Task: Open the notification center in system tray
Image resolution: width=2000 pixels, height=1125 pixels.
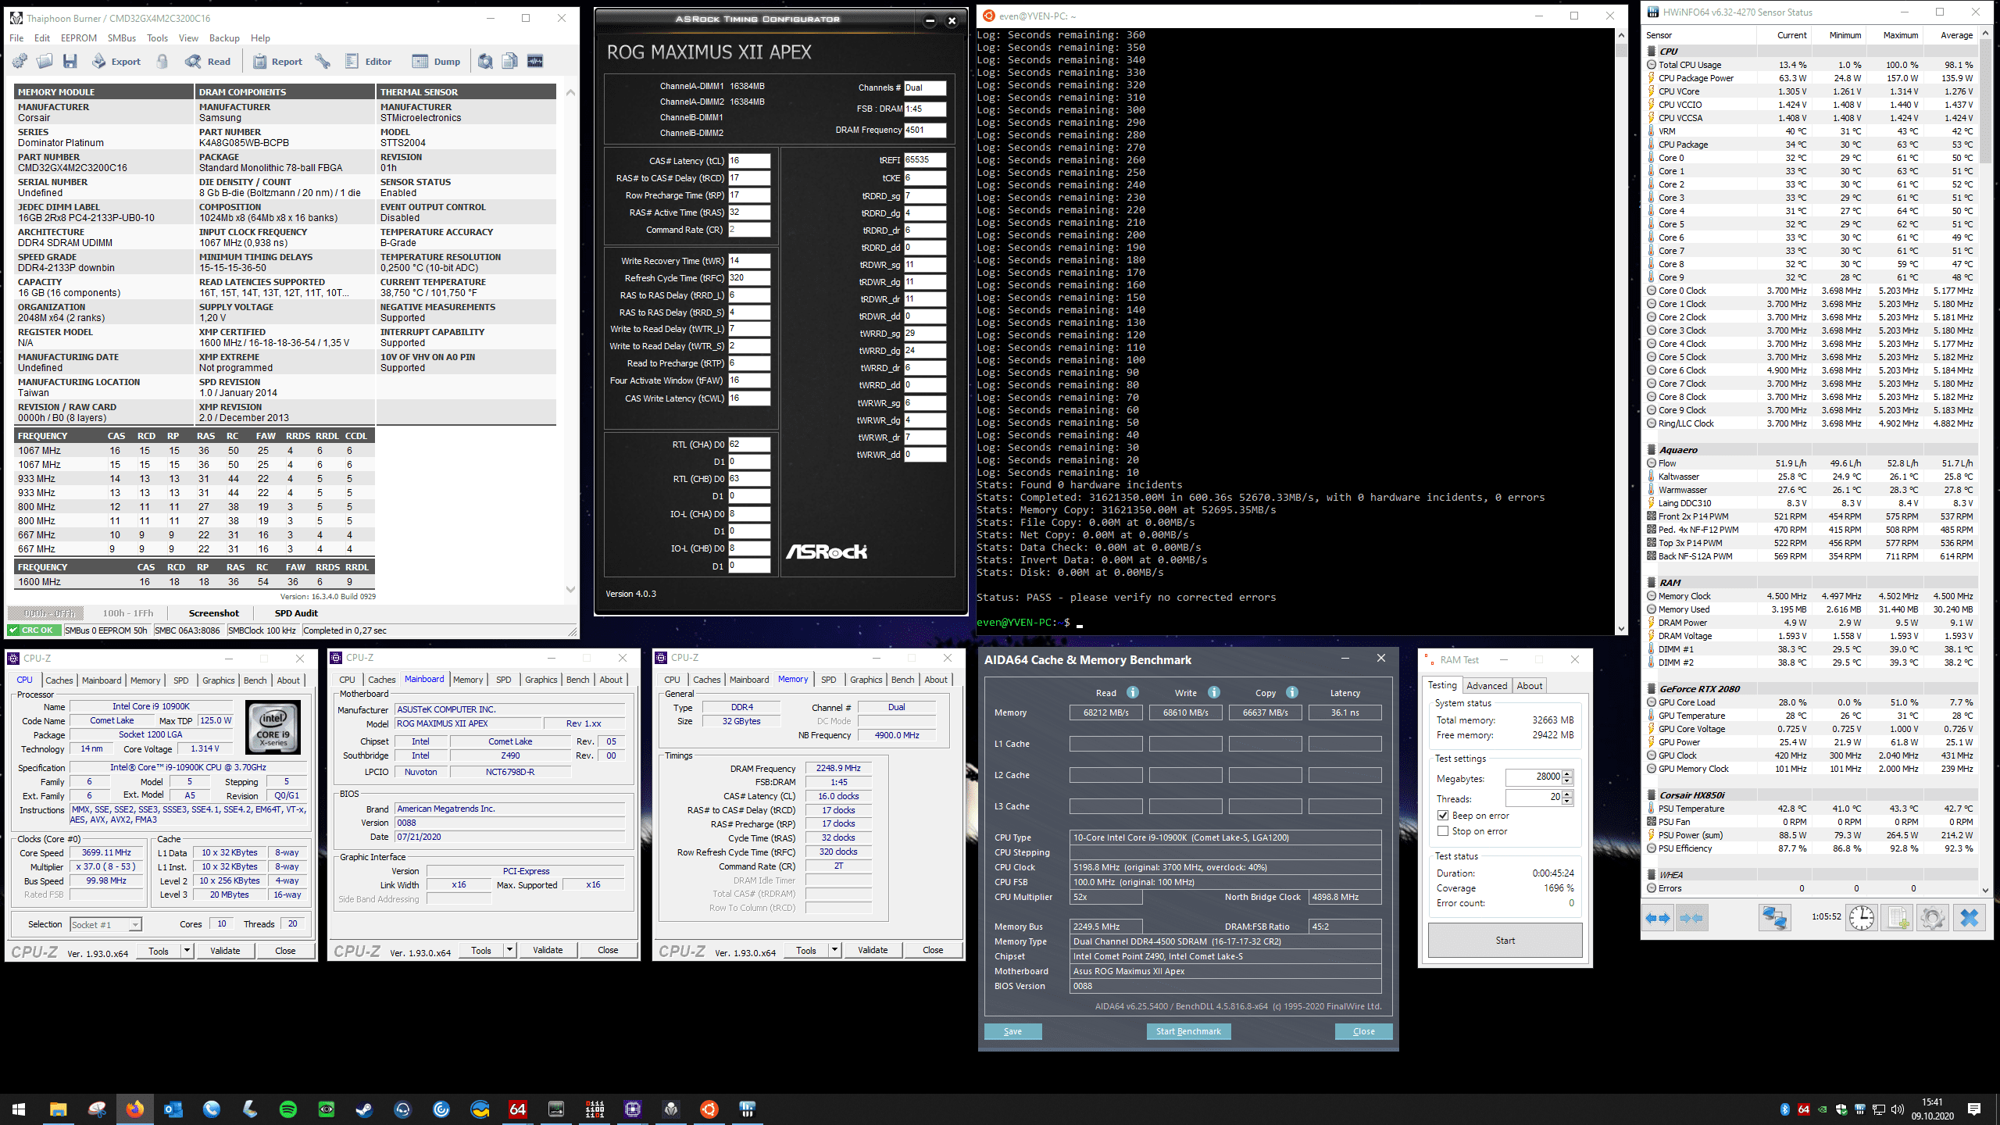Action: point(1974,1109)
